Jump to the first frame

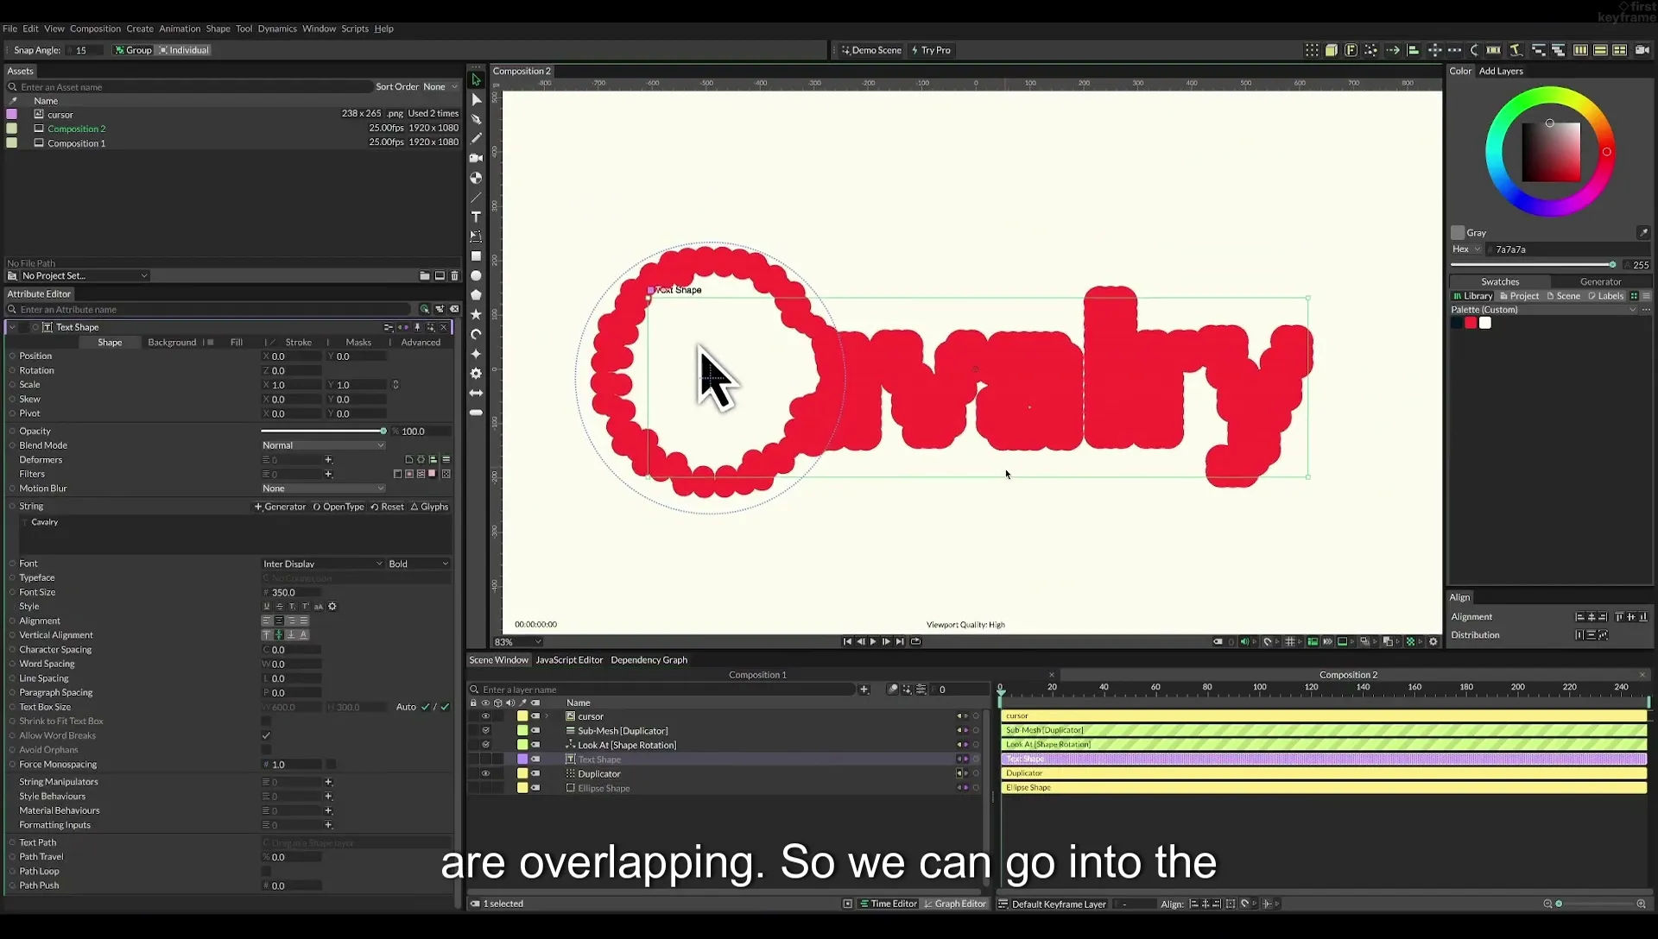[847, 641]
